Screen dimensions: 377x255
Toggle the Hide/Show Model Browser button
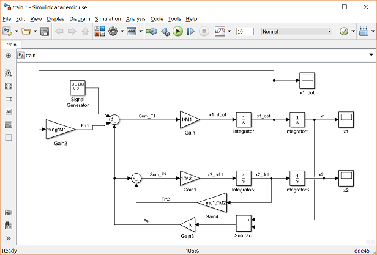(x=9, y=56)
